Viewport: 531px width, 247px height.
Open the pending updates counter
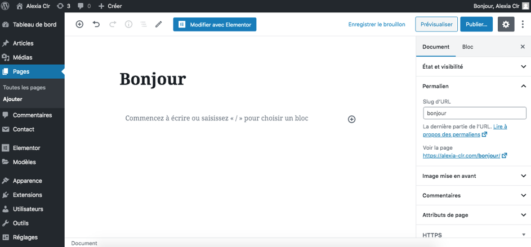coord(64,6)
